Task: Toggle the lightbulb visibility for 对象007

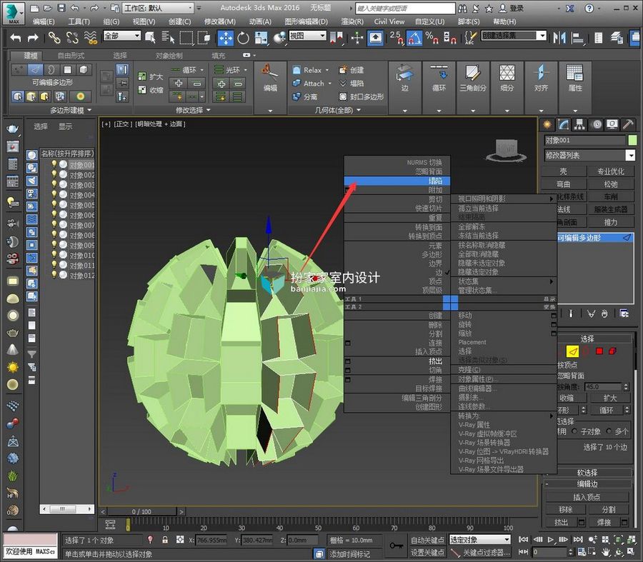Action: (54, 225)
